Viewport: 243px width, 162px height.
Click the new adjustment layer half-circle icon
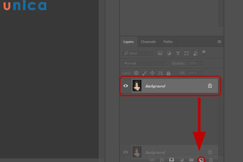(x=181, y=160)
